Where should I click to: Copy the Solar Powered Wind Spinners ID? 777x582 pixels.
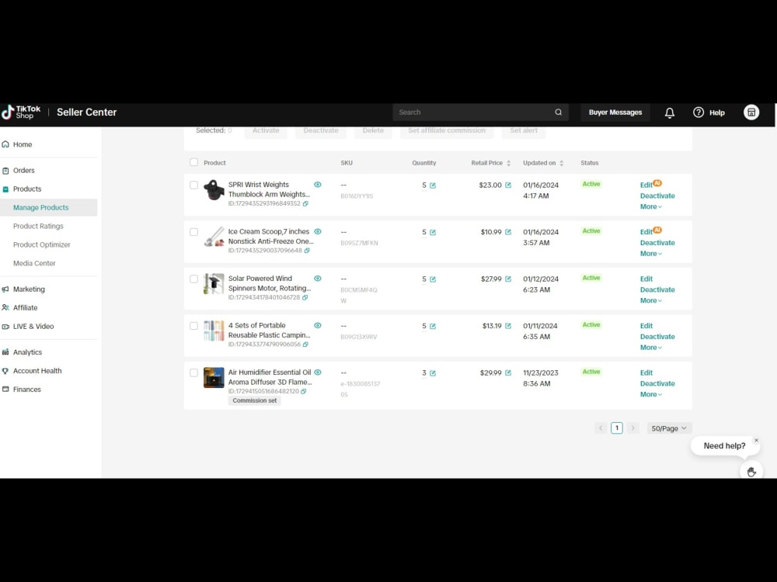click(305, 298)
